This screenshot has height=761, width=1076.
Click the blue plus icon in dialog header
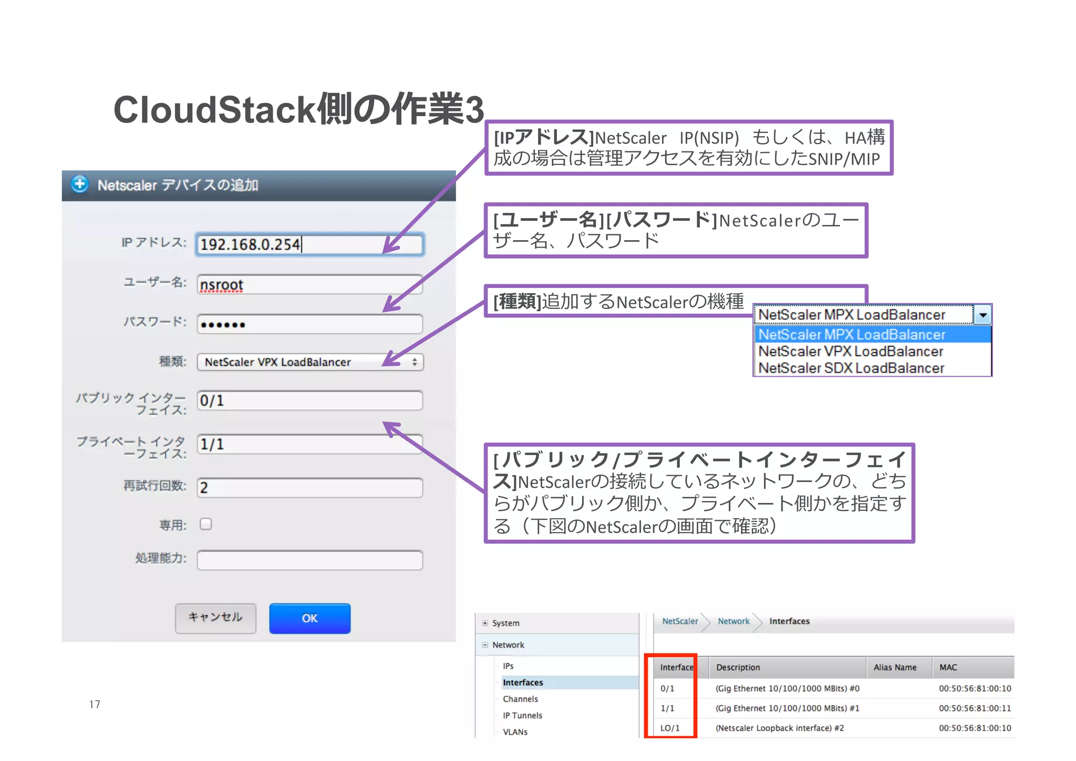80,184
